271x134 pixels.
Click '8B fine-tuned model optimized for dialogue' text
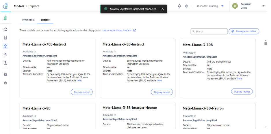click(145, 126)
